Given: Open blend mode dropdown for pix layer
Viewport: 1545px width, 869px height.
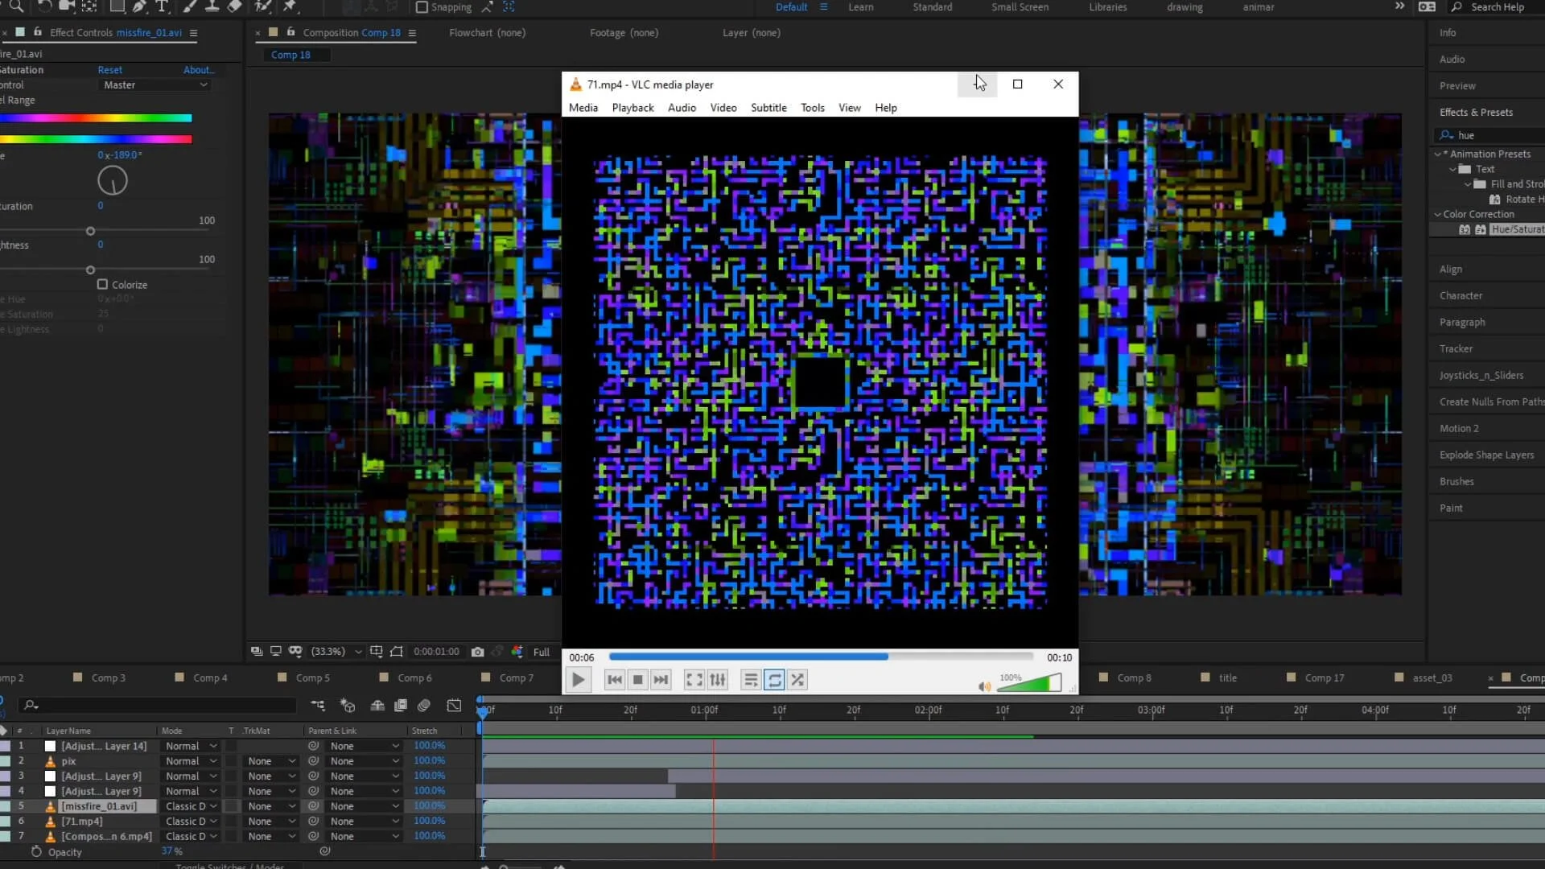Looking at the screenshot, I should pyautogui.click(x=191, y=761).
